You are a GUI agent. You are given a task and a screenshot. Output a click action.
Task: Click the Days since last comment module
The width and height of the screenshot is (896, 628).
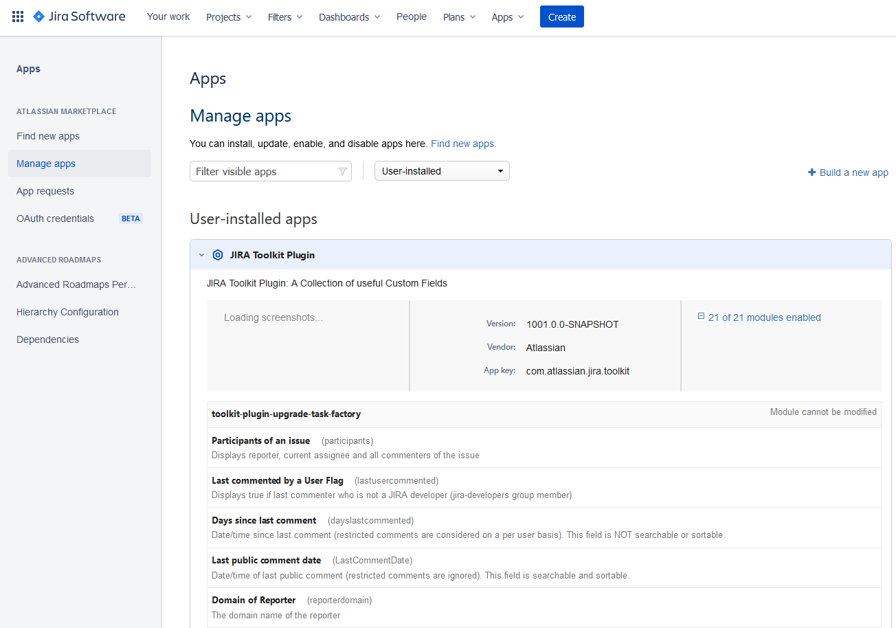click(544, 527)
